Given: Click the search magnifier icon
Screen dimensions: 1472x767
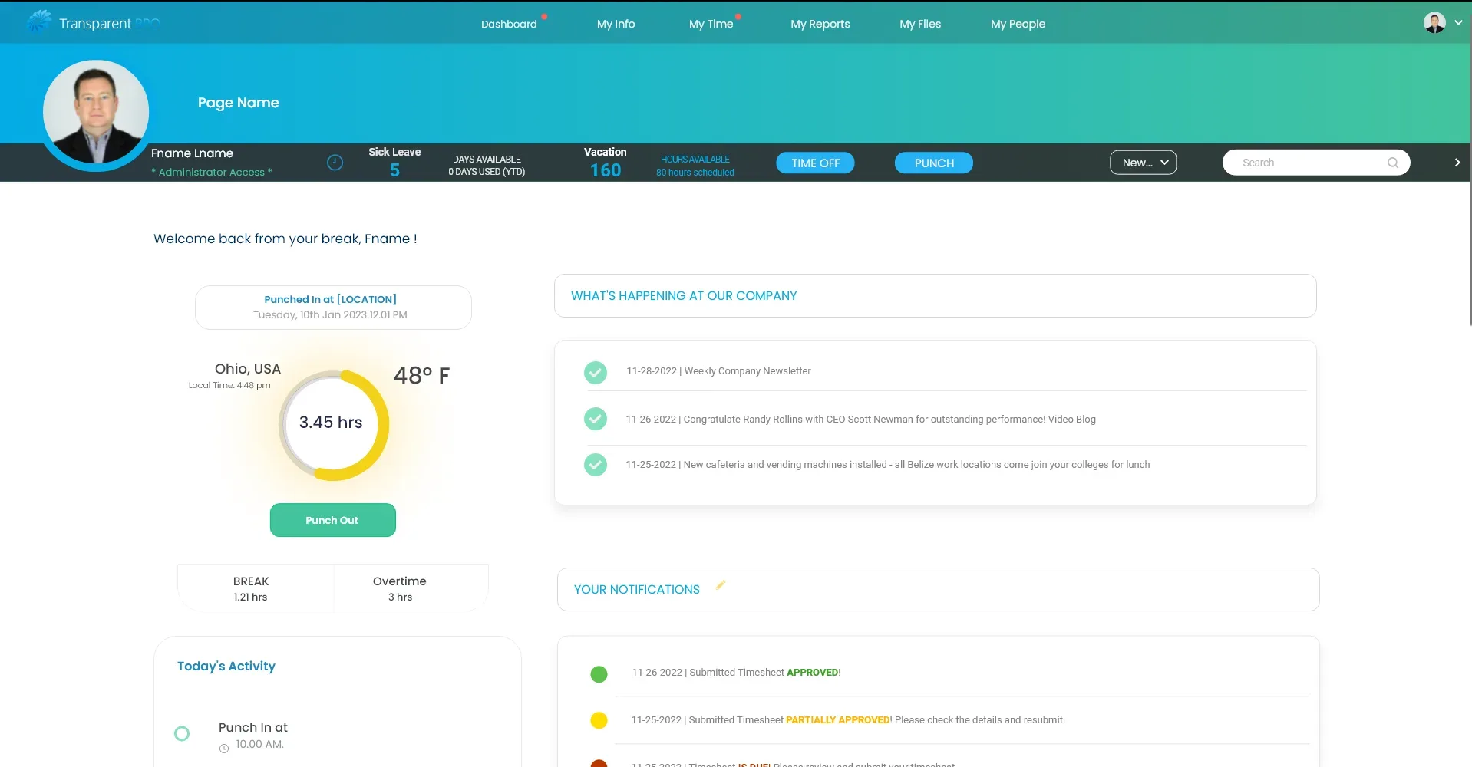Looking at the screenshot, I should (1392, 163).
